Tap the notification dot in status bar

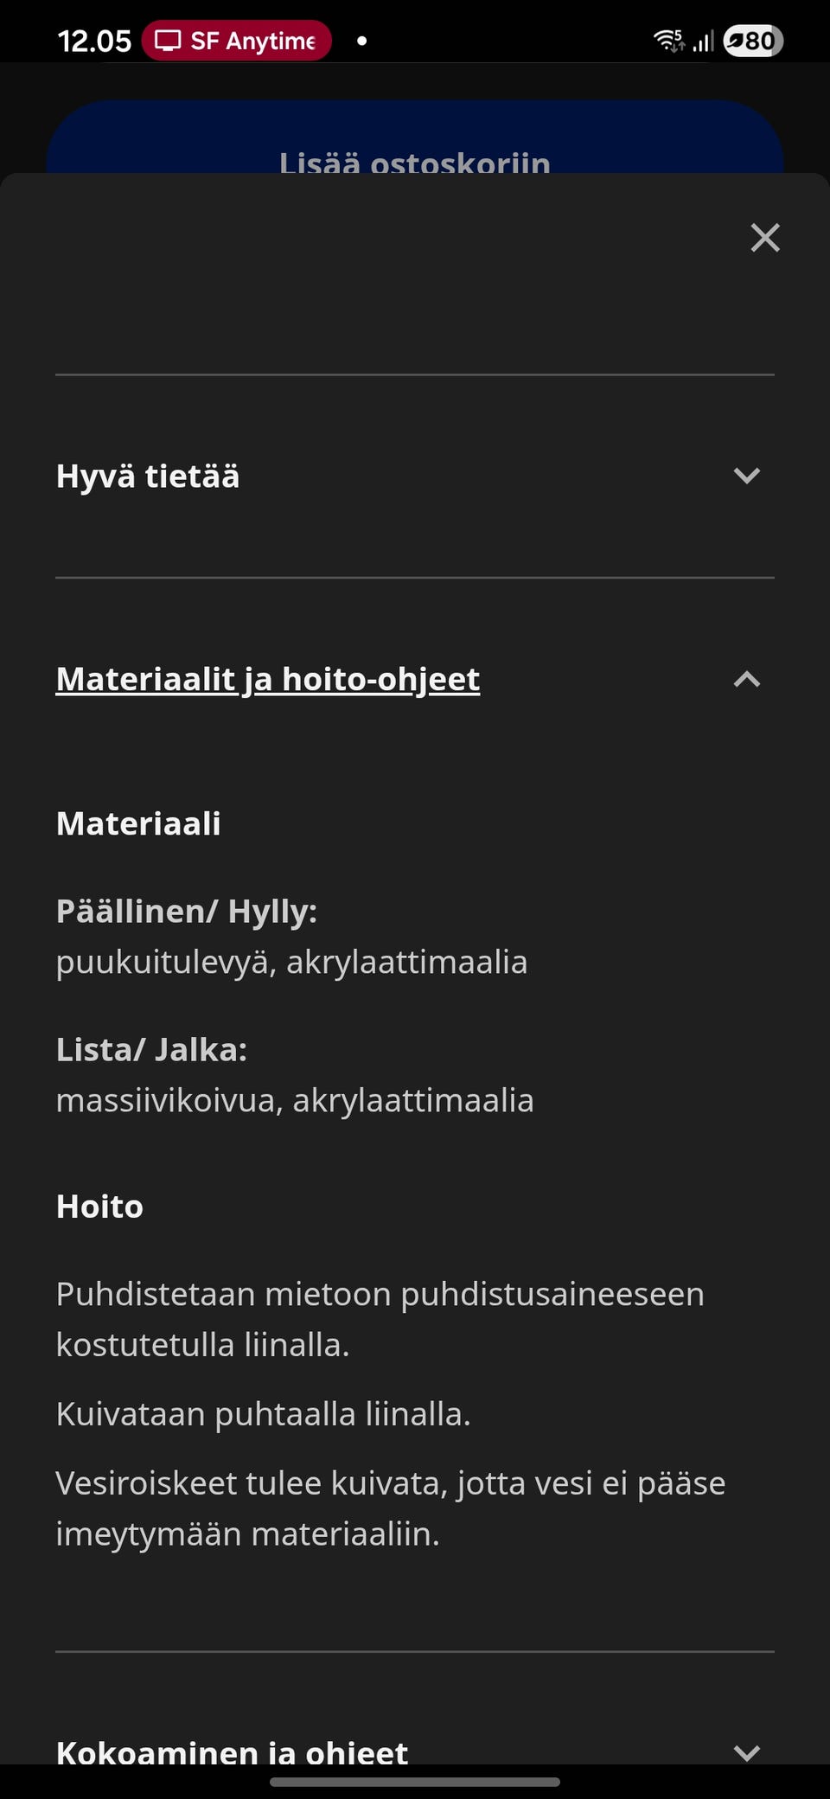pos(361,39)
